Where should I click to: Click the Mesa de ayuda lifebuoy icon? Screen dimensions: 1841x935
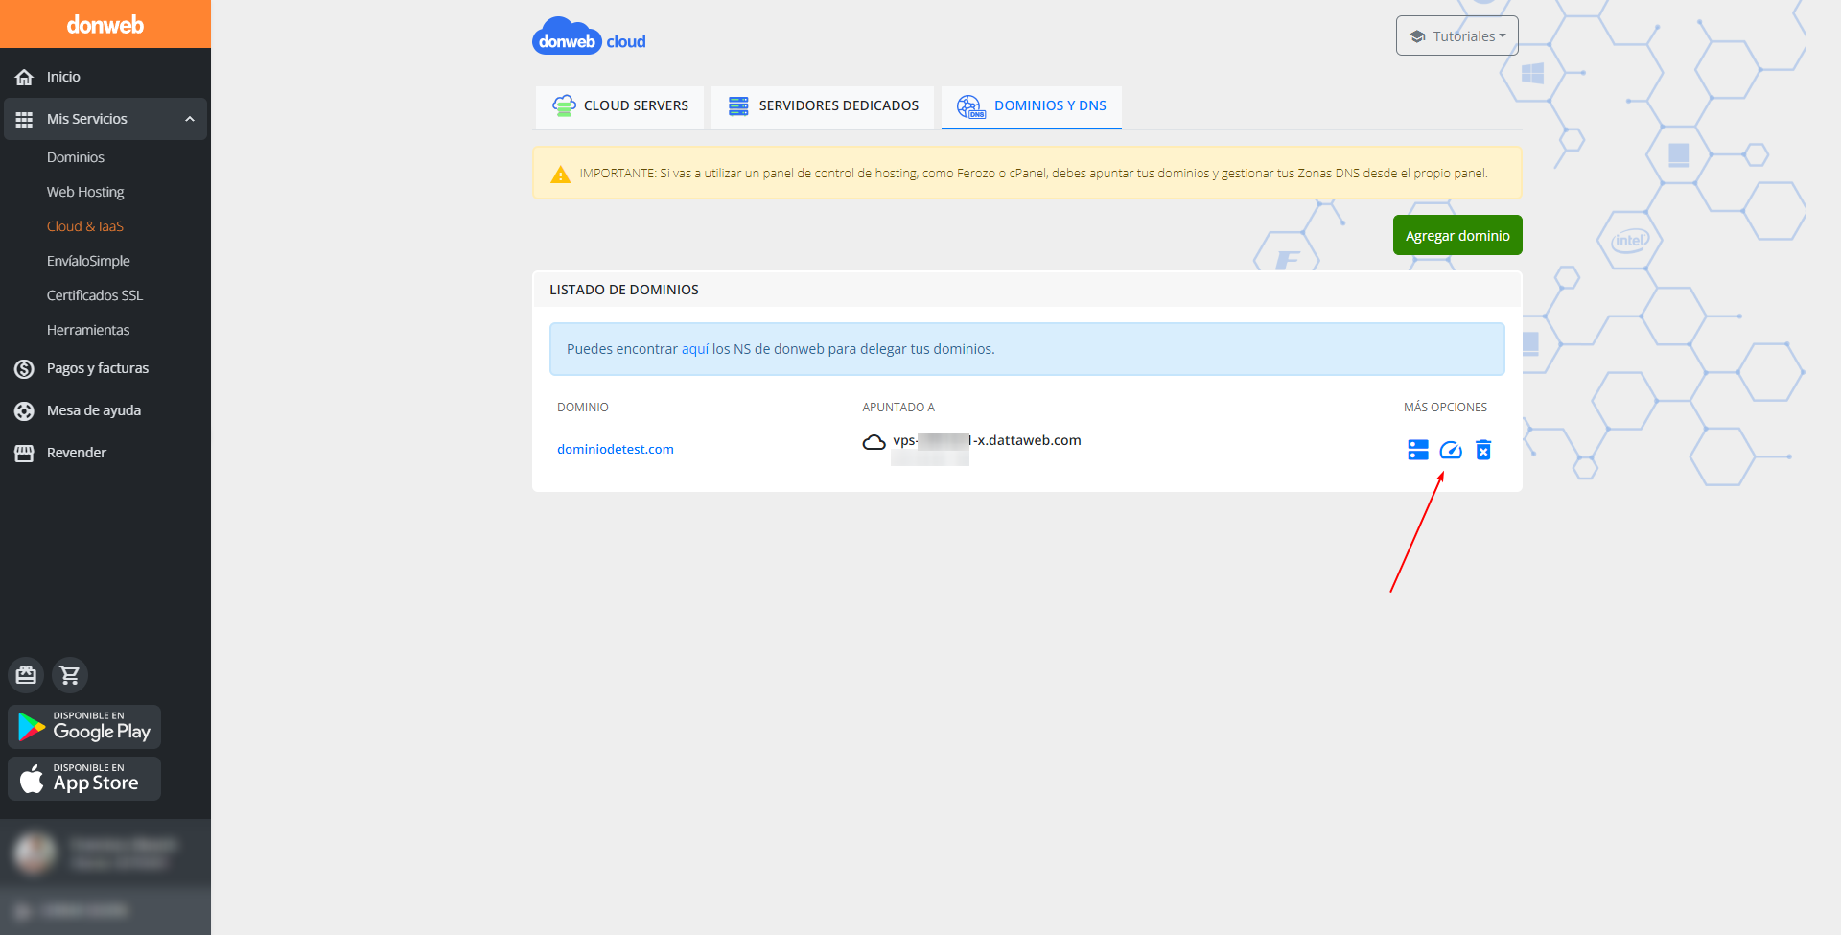click(24, 410)
